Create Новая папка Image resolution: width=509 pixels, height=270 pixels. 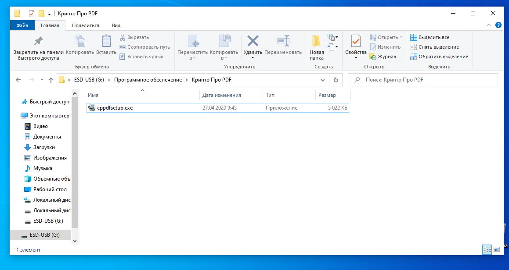pyautogui.click(x=317, y=47)
